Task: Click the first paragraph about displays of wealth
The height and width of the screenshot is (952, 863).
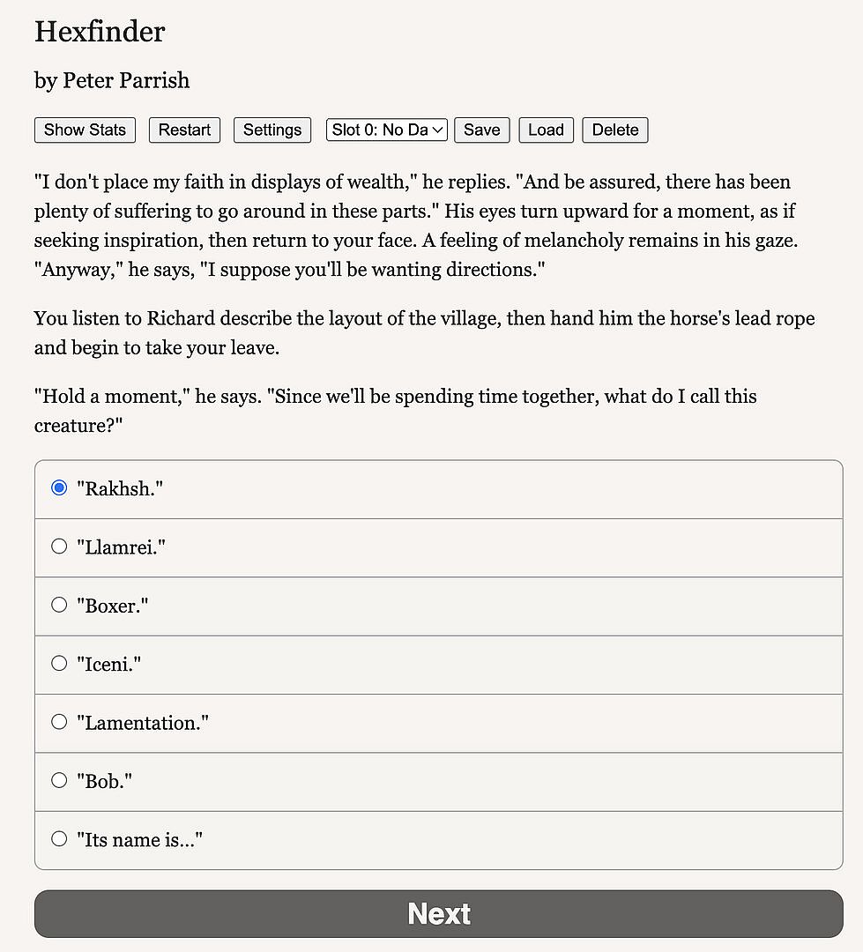Action: pyautogui.click(x=415, y=226)
